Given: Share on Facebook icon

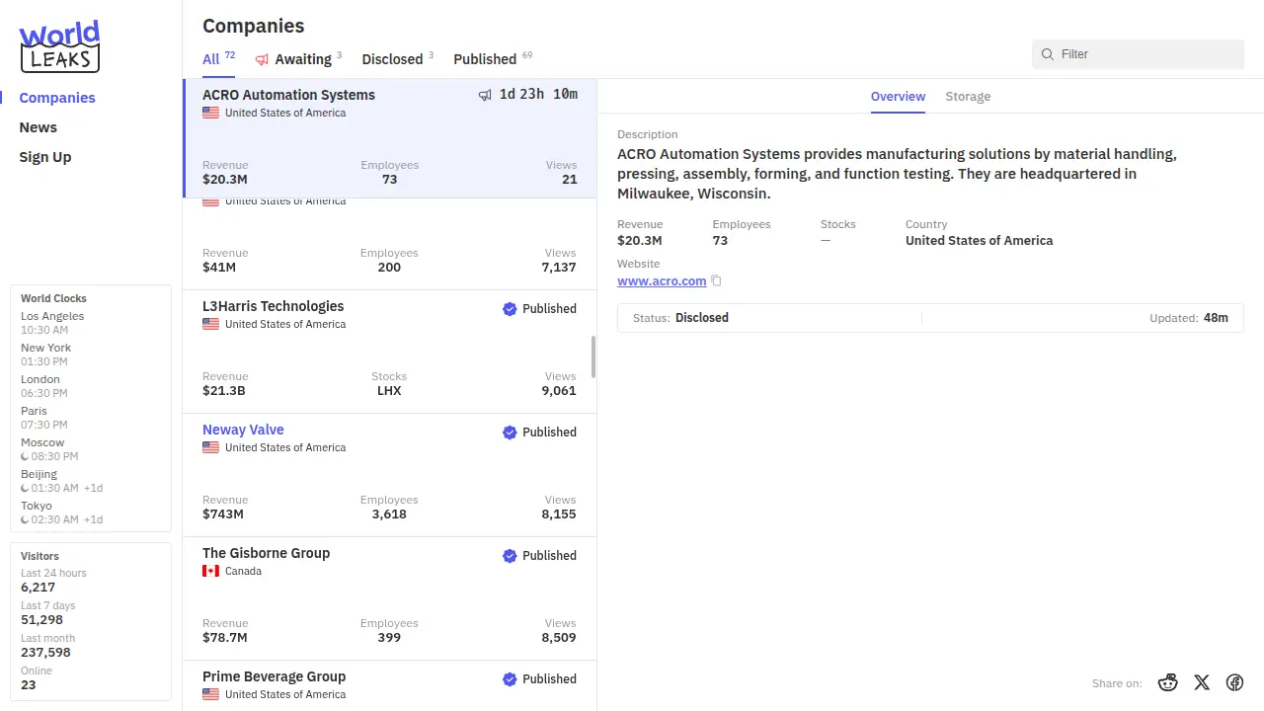Looking at the screenshot, I should [1234, 682].
